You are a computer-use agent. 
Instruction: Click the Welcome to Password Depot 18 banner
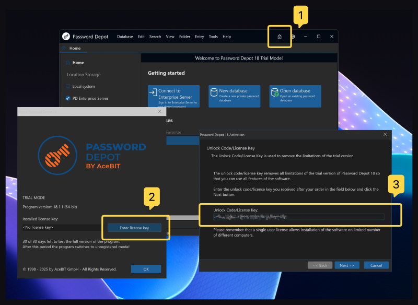(x=239, y=58)
